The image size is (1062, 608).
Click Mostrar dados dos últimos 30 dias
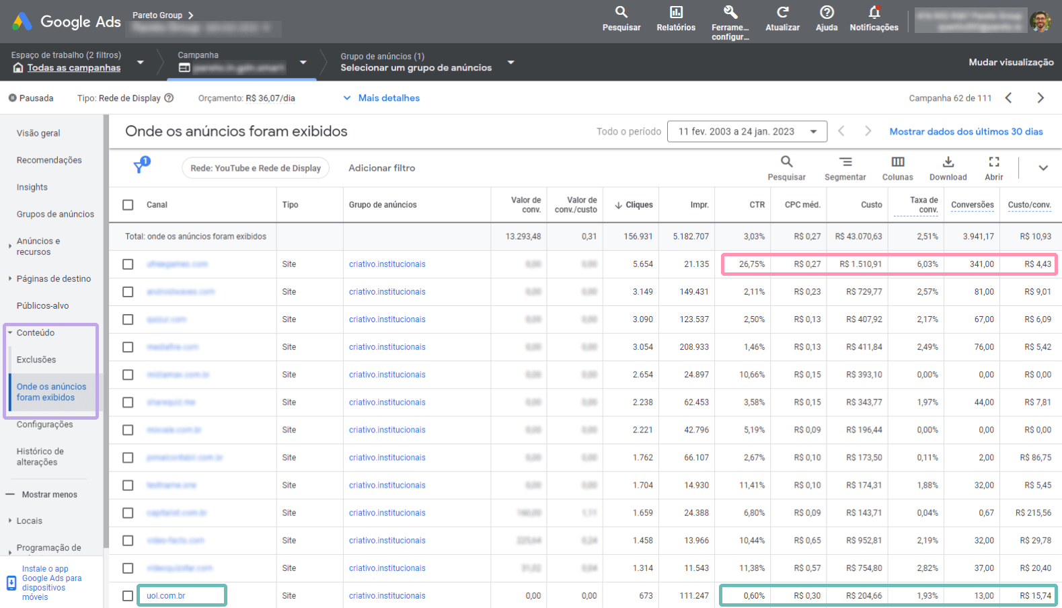click(966, 132)
